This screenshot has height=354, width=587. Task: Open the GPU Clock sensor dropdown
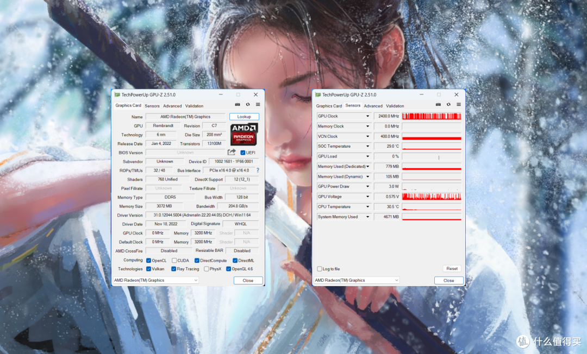point(367,116)
